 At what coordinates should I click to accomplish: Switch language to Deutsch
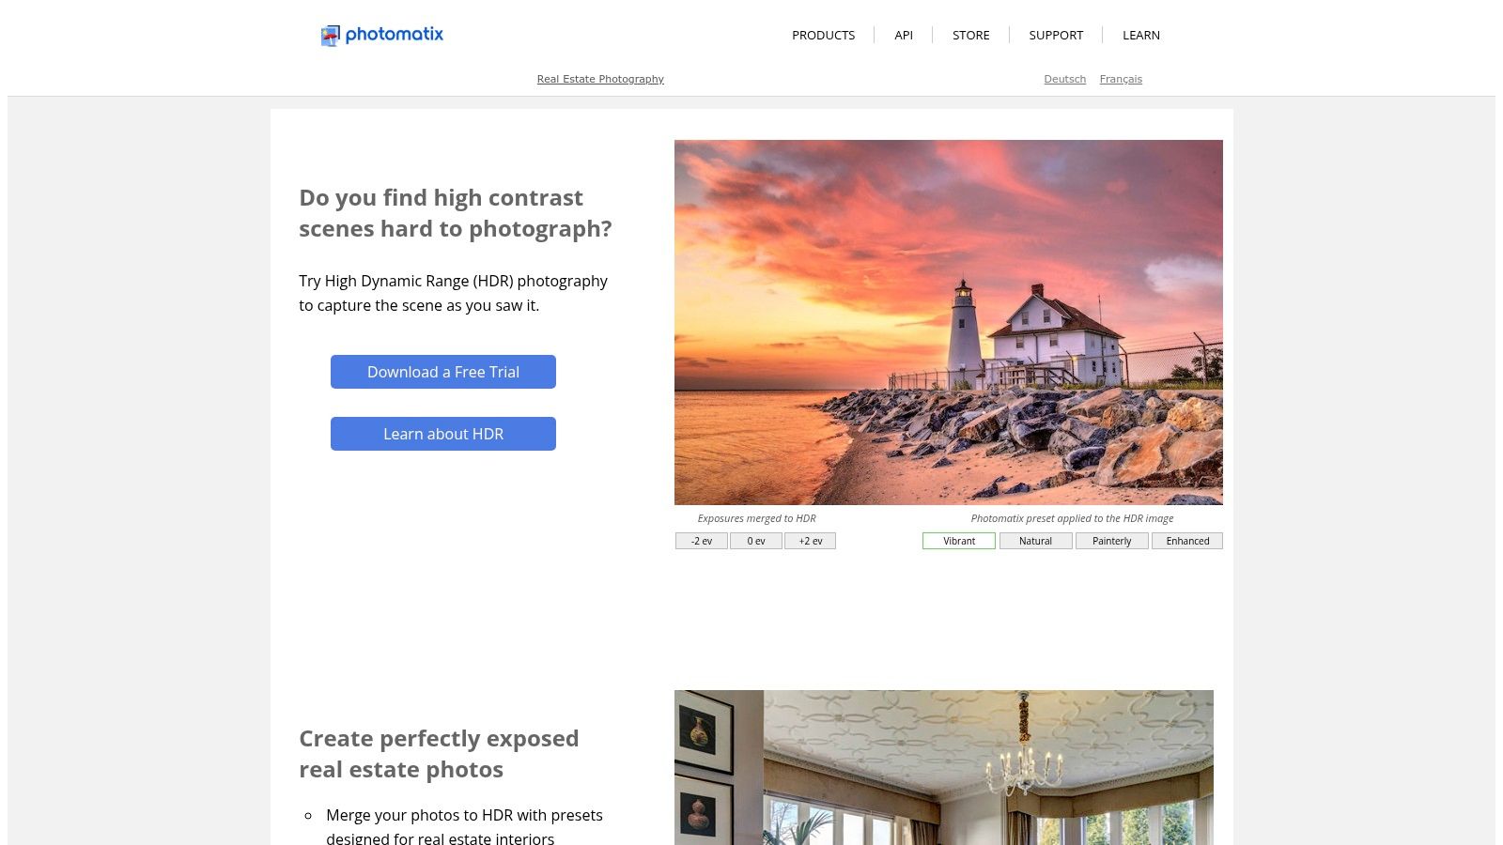pos(1064,79)
